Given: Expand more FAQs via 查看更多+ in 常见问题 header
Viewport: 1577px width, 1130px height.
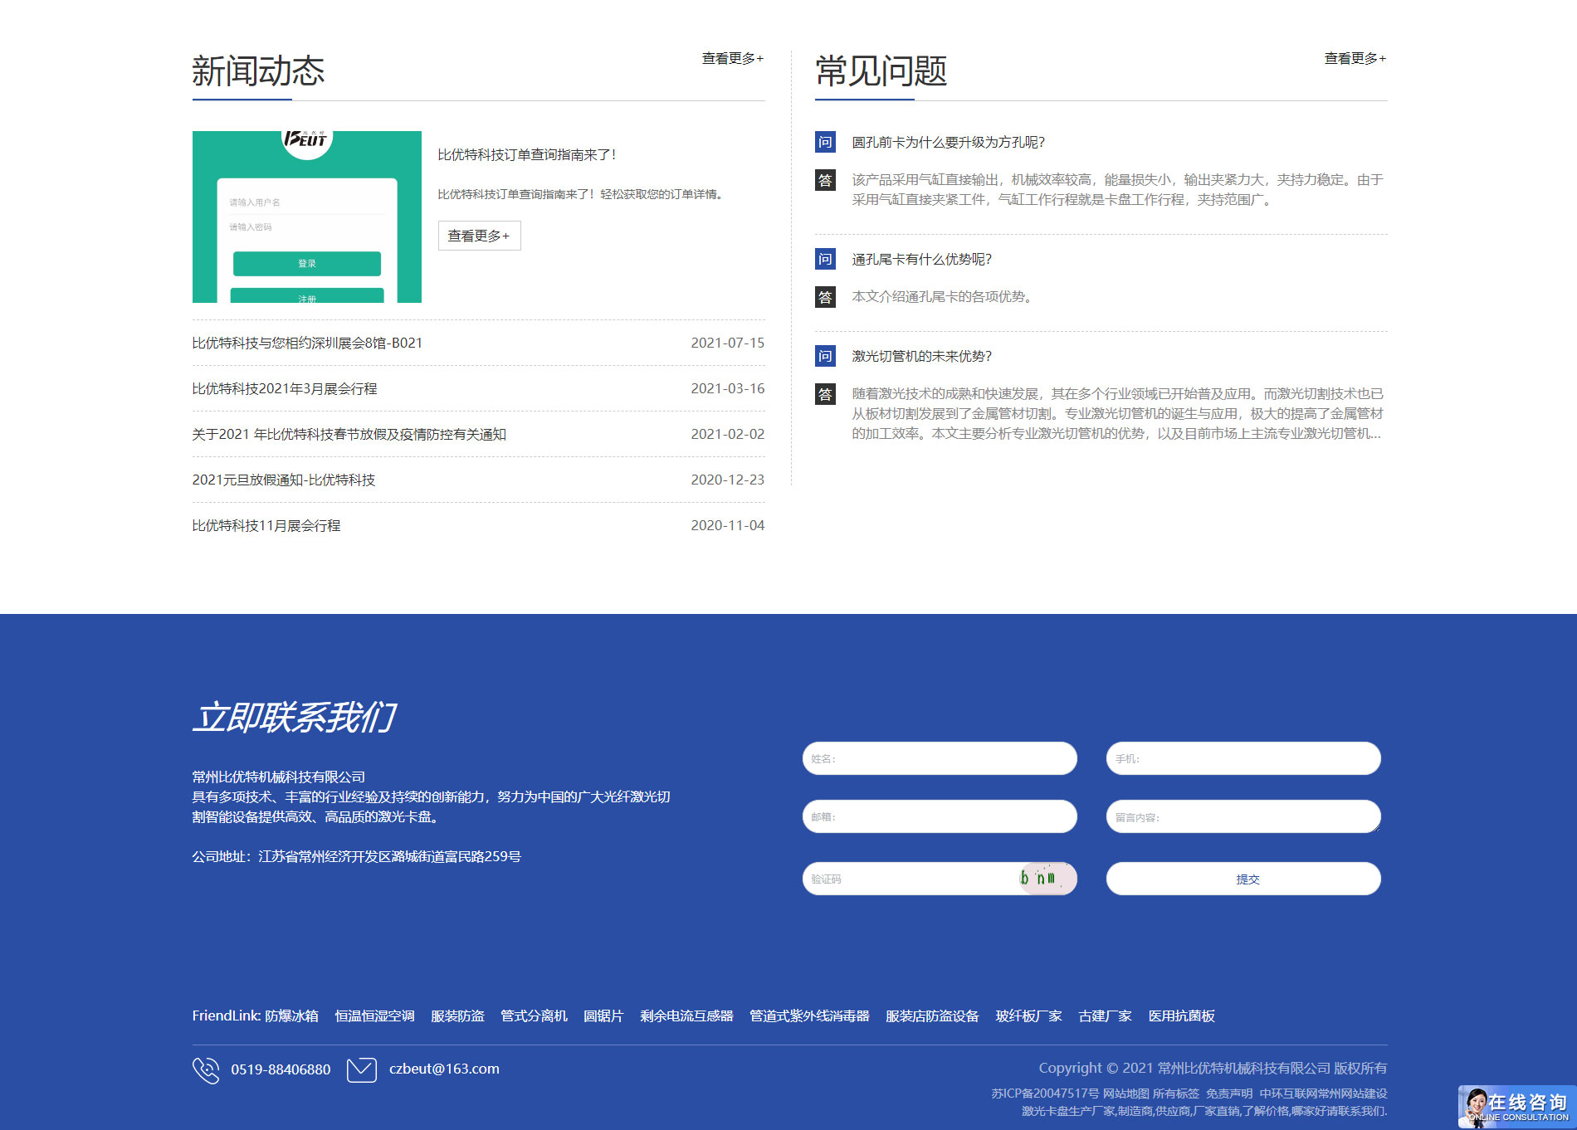Looking at the screenshot, I should (1355, 58).
